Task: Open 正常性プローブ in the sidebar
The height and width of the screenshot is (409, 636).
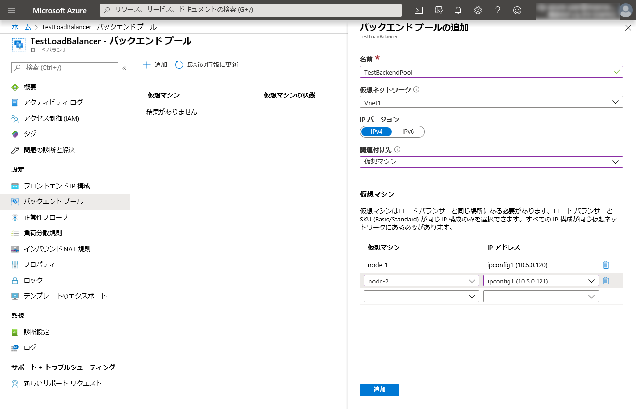Action: click(46, 217)
